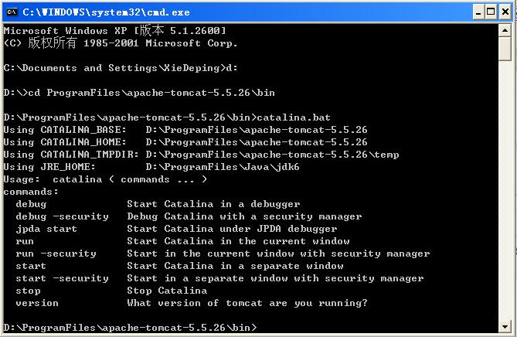Click the last prompt line at bottom
The image size is (517, 337).
(x=130, y=328)
